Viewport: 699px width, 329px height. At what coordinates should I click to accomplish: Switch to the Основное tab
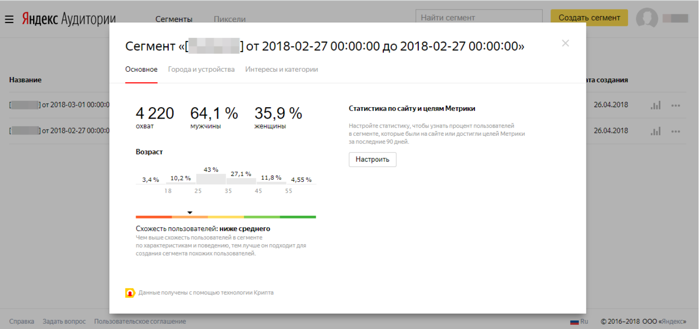tap(141, 70)
